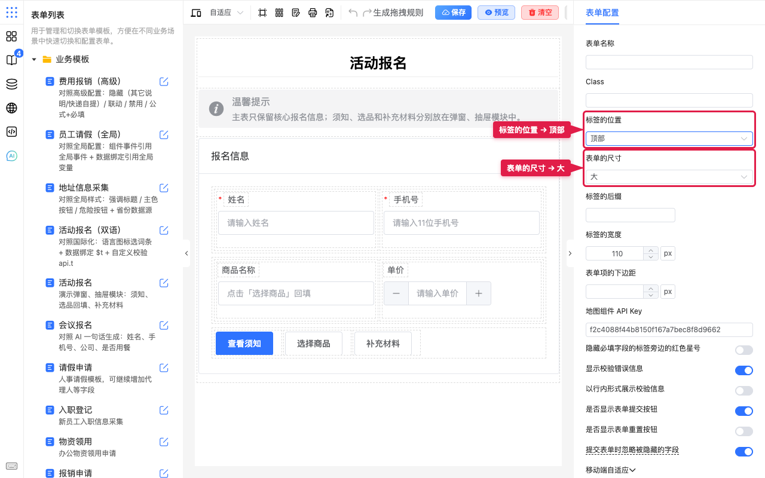Click the crop-frame icon in the toolbar
765x478 pixels.
pyautogui.click(x=262, y=13)
